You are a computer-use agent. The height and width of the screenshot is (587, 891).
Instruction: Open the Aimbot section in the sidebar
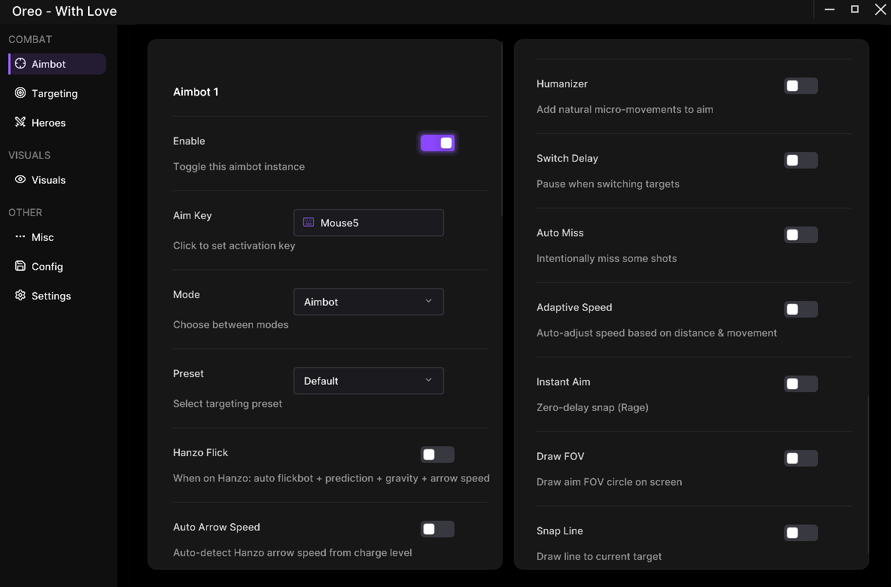click(49, 64)
